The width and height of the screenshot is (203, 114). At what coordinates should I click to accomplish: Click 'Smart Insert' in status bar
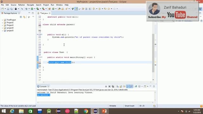[x=129, y=106]
